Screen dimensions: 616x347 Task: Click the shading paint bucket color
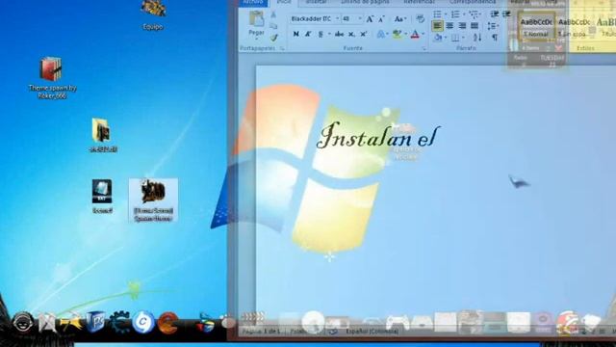click(439, 38)
